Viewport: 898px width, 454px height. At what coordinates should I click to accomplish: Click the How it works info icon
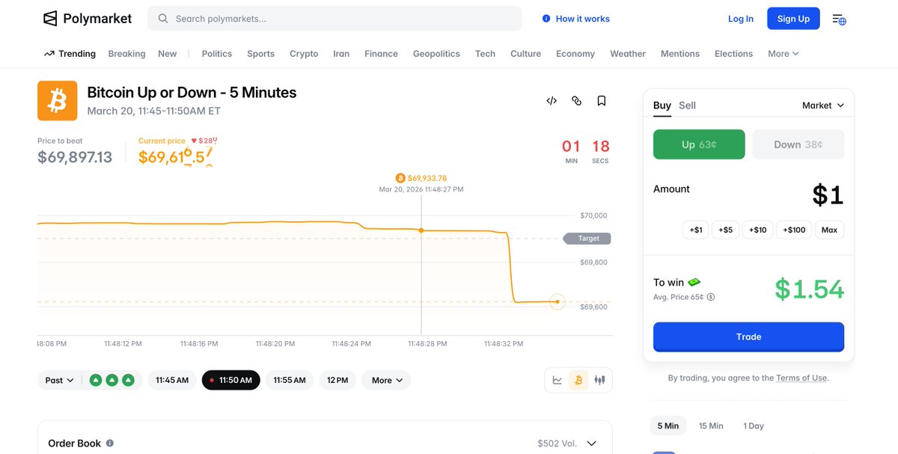pyautogui.click(x=546, y=19)
